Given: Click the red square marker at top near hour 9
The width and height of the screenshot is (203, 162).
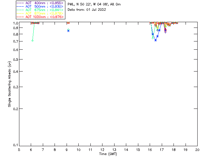Looking at the screenshot, I should 69,23.
